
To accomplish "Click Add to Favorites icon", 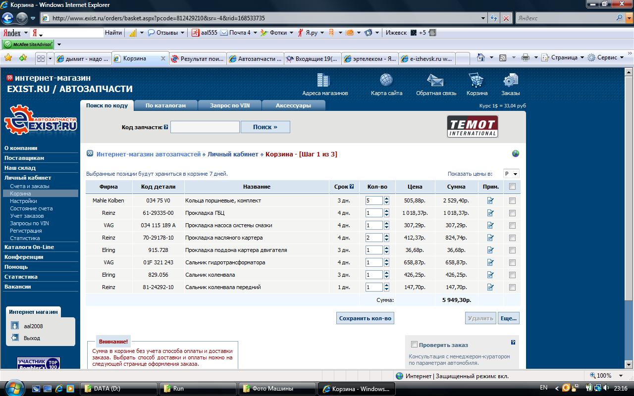I will tap(23, 58).
